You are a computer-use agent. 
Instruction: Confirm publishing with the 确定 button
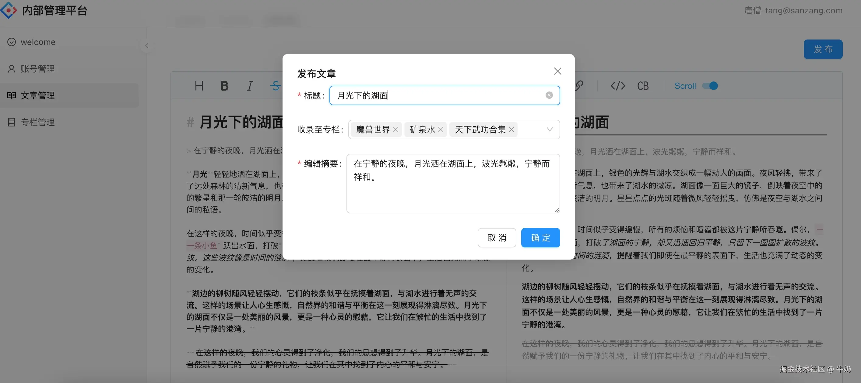click(x=540, y=237)
